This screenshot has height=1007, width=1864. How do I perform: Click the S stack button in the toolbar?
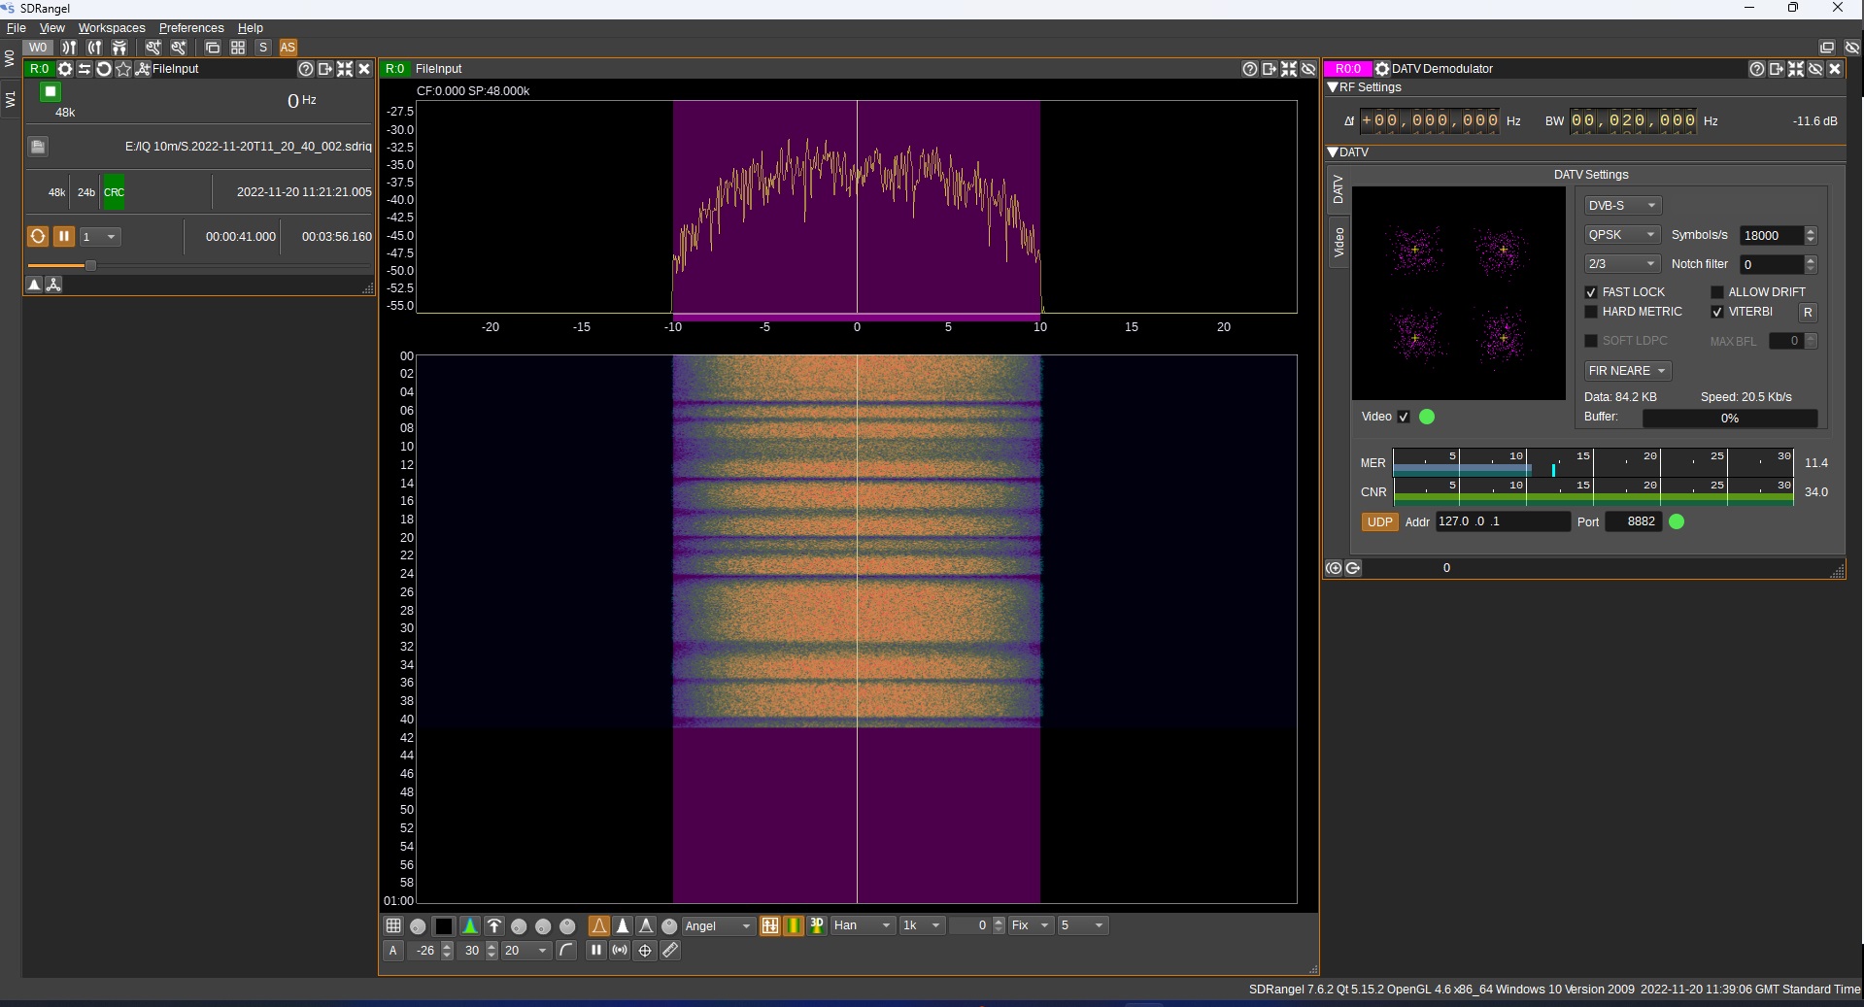262,47
